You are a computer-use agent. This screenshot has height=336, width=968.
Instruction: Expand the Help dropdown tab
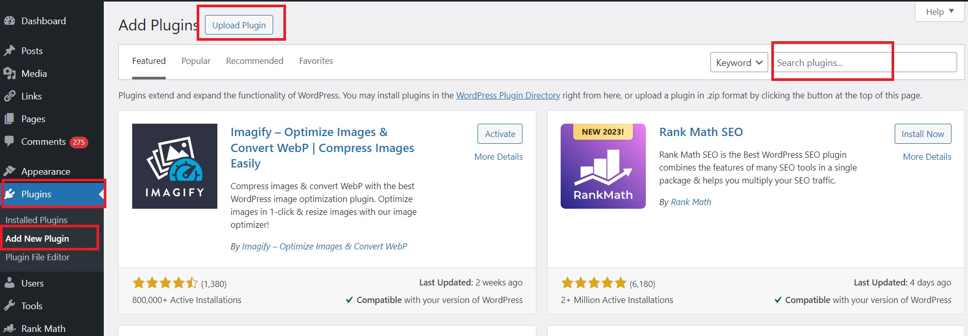click(x=939, y=12)
